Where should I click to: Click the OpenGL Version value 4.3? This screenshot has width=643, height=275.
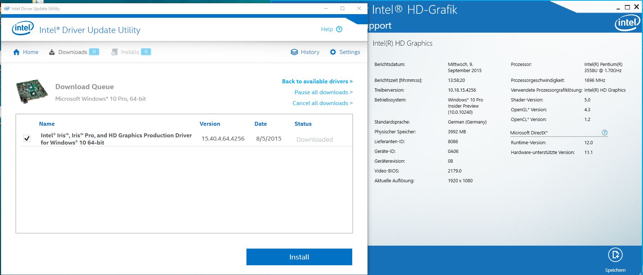pos(587,110)
